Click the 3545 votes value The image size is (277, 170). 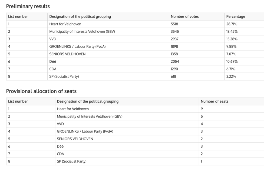[175, 32]
